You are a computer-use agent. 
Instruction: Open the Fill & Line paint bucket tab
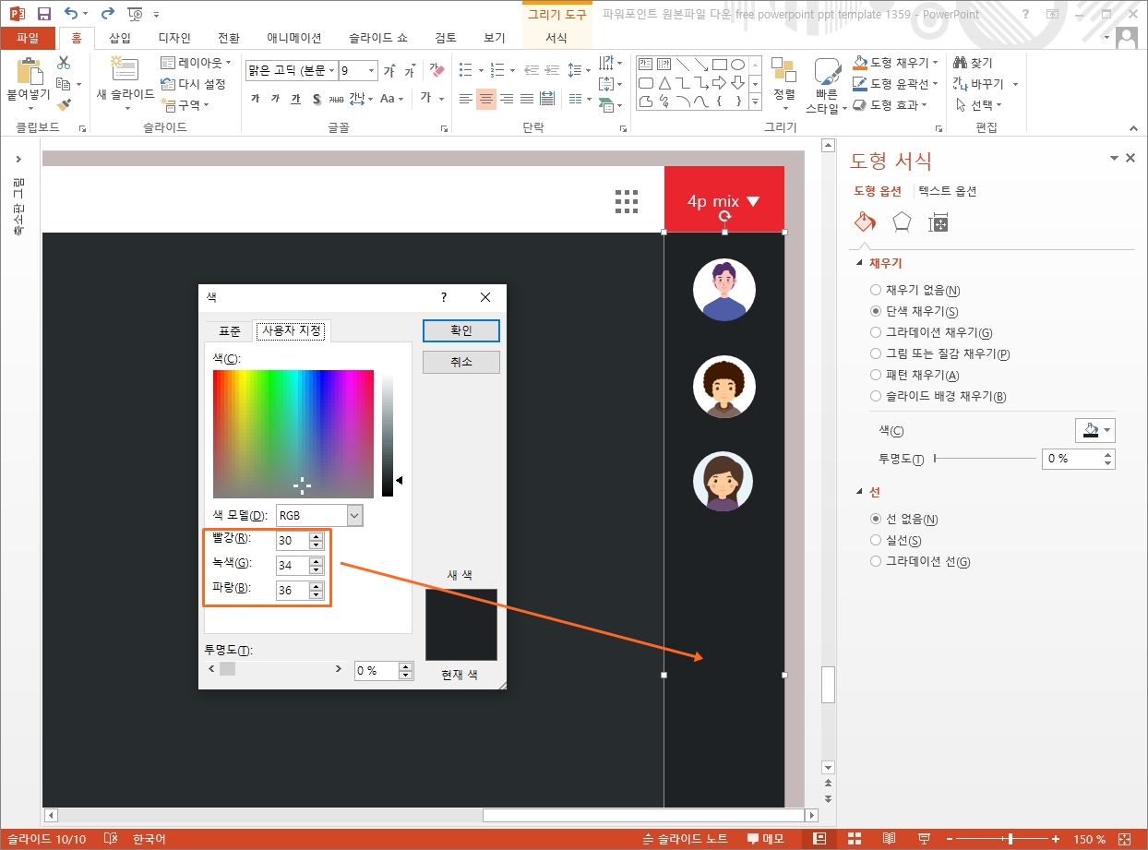[x=865, y=222]
